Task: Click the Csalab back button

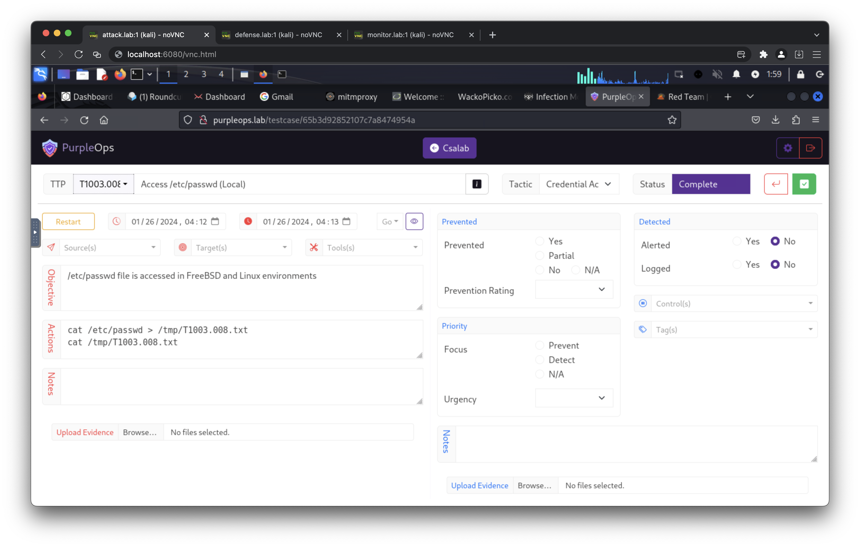Action: [x=449, y=148]
